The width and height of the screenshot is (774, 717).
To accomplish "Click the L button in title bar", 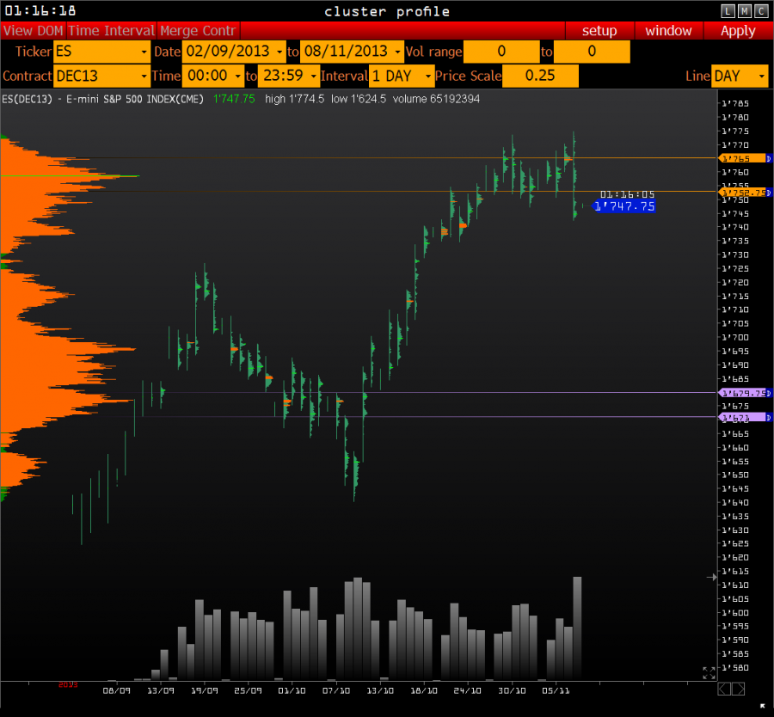I will (x=728, y=10).
